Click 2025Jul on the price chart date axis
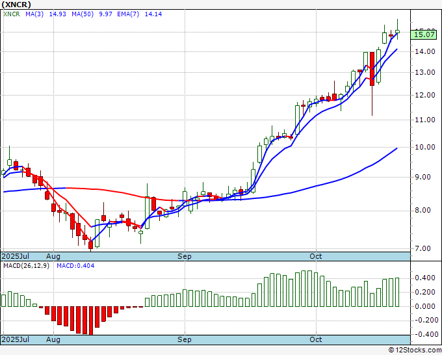Screen dimensions: 442x355 pyautogui.click(x=16, y=256)
